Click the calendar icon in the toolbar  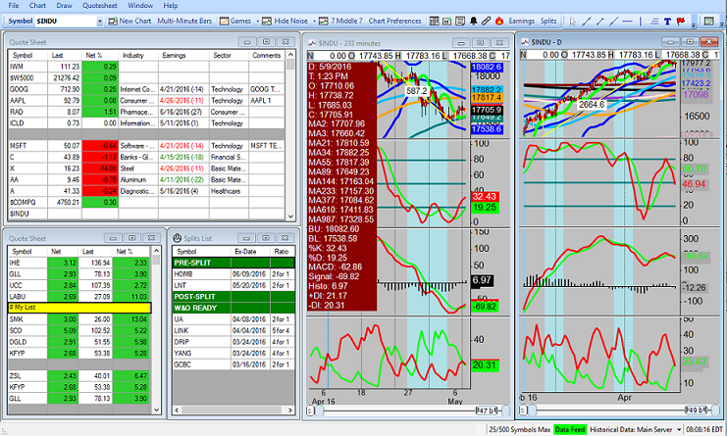pos(447,21)
